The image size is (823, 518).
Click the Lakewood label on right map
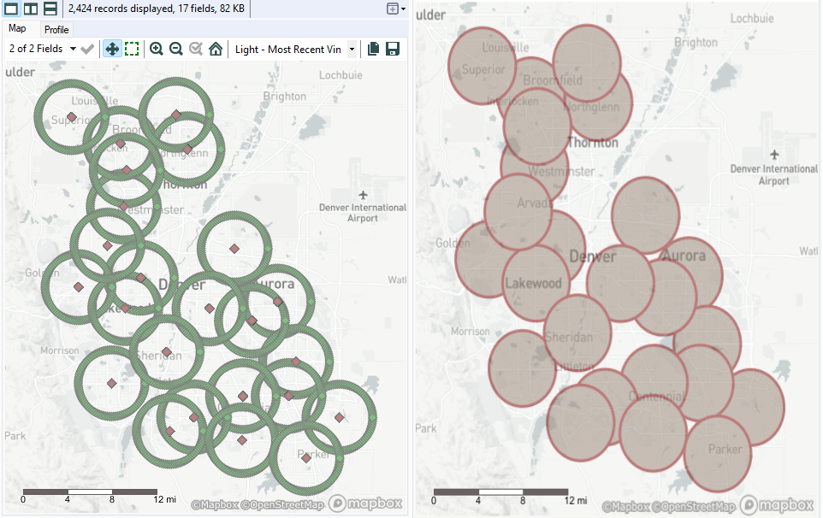tap(533, 284)
